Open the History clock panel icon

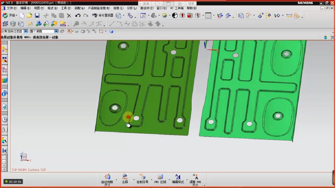click(x=4, y=120)
